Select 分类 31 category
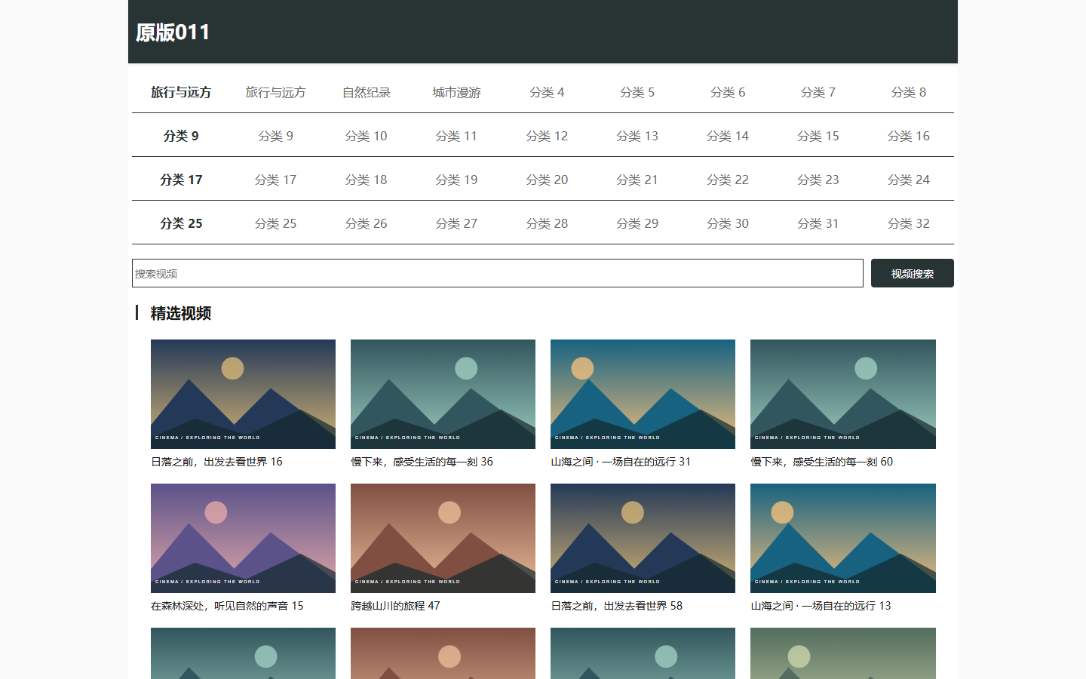The image size is (1086, 679). click(x=818, y=223)
